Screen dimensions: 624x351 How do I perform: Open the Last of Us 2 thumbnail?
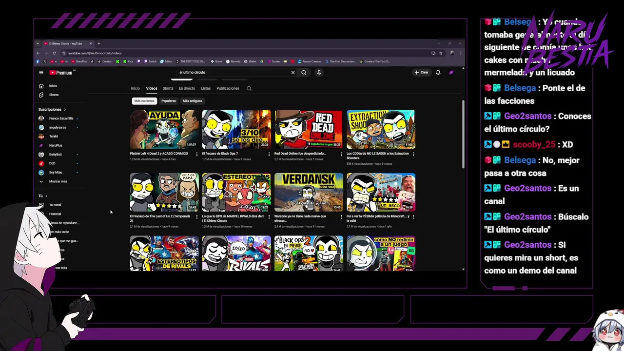[x=164, y=192]
